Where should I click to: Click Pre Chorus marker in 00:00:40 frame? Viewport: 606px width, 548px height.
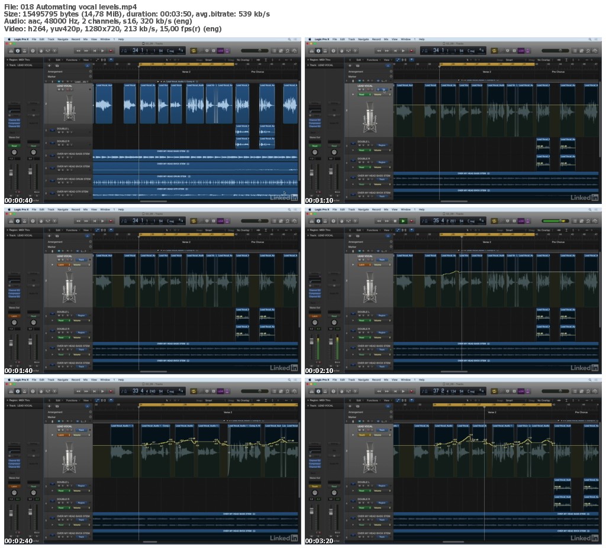click(x=257, y=72)
